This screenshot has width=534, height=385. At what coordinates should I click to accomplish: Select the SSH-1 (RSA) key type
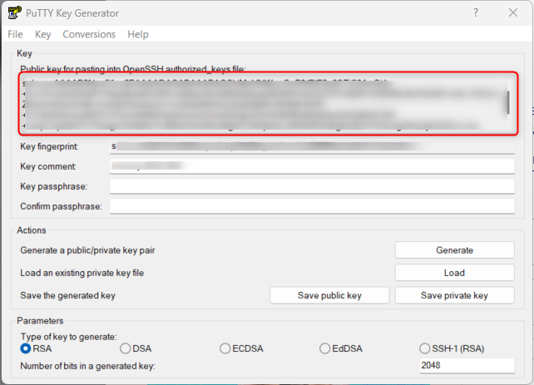[x=452, y=348]
